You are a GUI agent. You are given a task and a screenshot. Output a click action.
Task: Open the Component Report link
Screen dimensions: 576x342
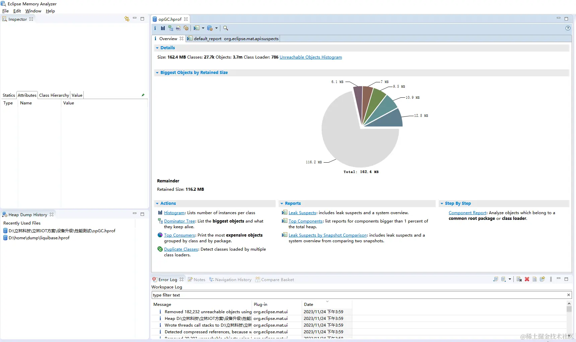[467, 212]
